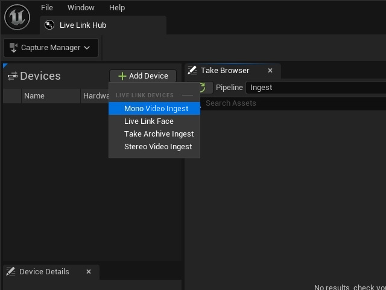Open the Pipeline Ingest combo box

tap(316, 88)
